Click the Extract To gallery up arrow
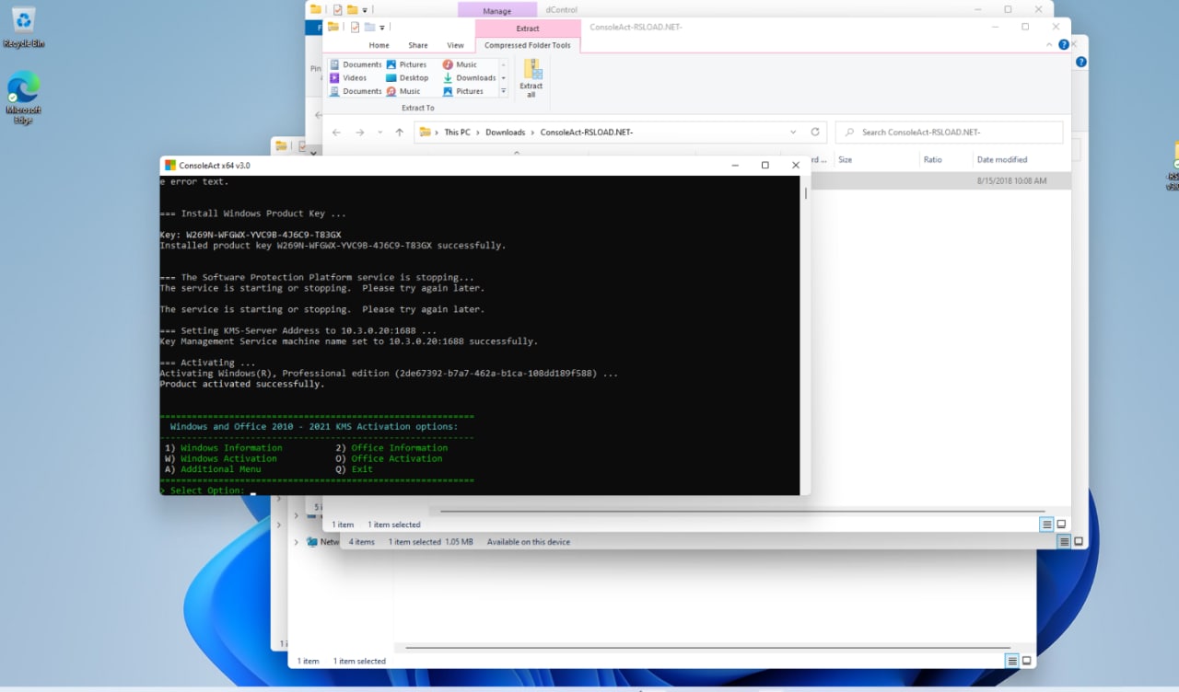This screenshot has height=692, width=1179. pyautogui.click(x=503, y=64)
